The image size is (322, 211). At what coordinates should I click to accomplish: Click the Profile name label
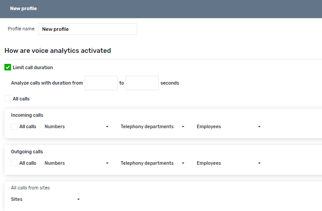(x=21, y=29)
